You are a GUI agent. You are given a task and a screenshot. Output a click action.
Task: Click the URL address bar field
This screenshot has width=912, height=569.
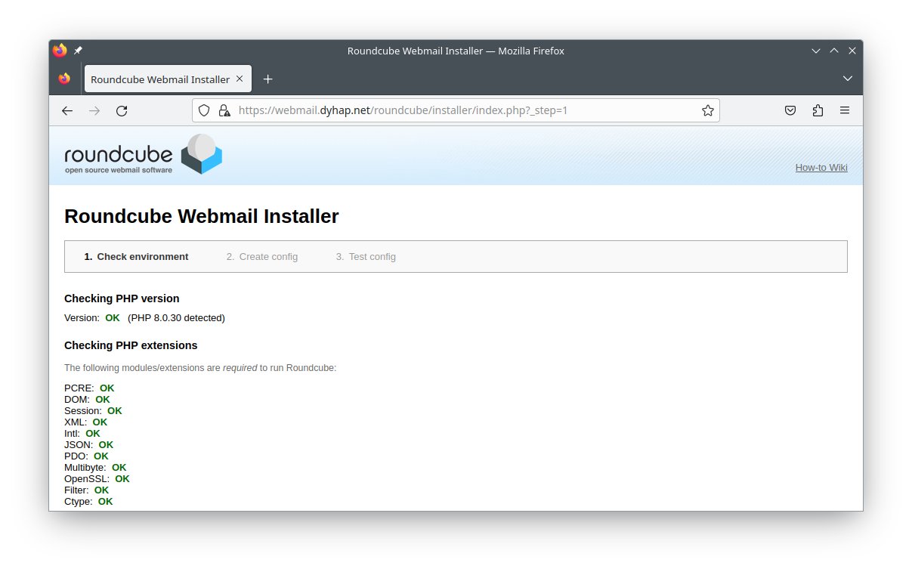[453, 111]
